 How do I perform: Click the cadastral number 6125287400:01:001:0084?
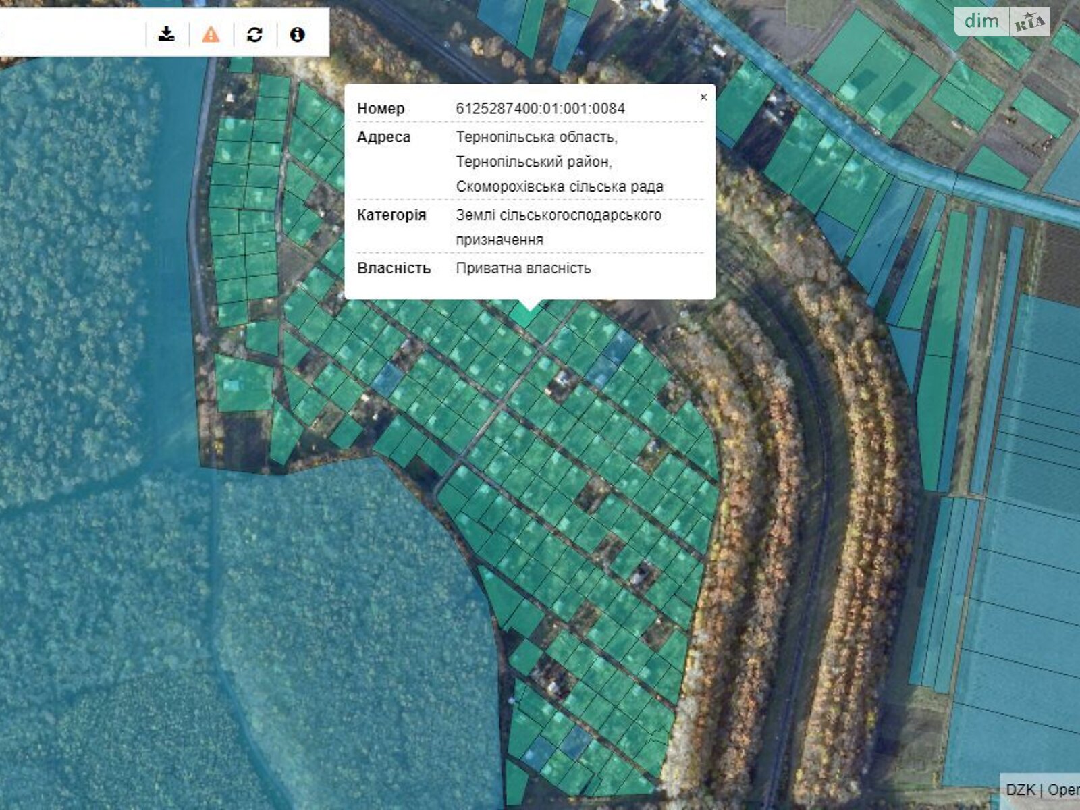540,109
